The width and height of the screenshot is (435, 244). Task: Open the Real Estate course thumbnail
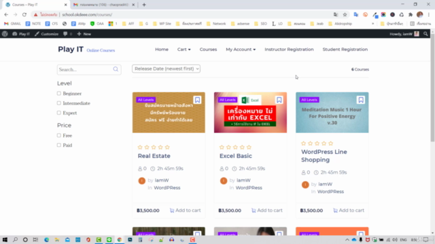[169, 113]
